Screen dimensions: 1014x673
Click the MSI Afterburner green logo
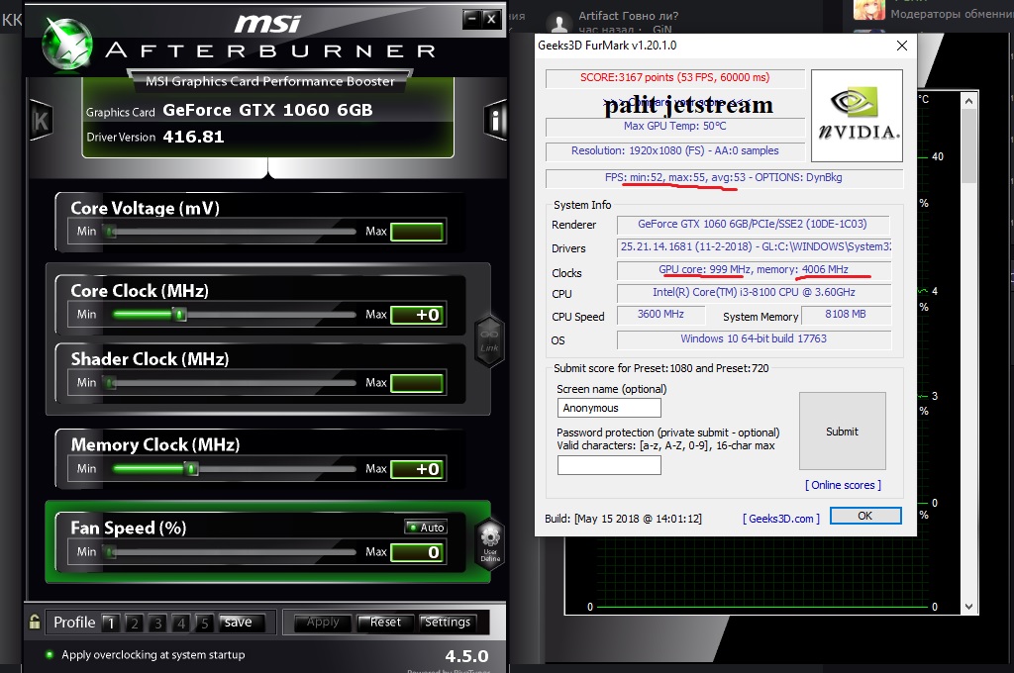tap(67, 44)
